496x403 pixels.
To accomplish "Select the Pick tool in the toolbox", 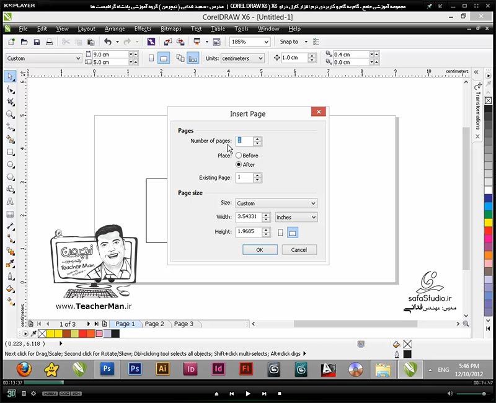I will 10,77.
